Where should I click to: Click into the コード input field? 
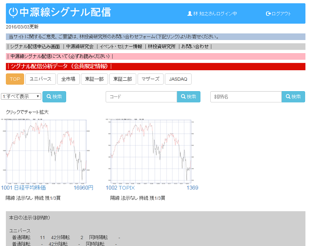click(x=141, y=97)
